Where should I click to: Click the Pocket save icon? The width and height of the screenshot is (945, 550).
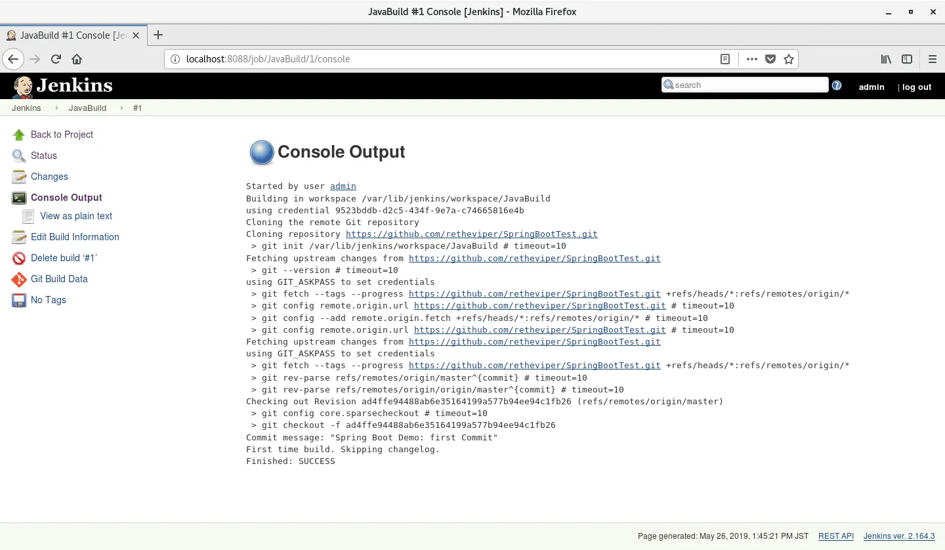tap(770, 59)
